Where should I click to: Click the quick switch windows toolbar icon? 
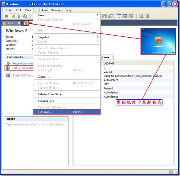111,16
